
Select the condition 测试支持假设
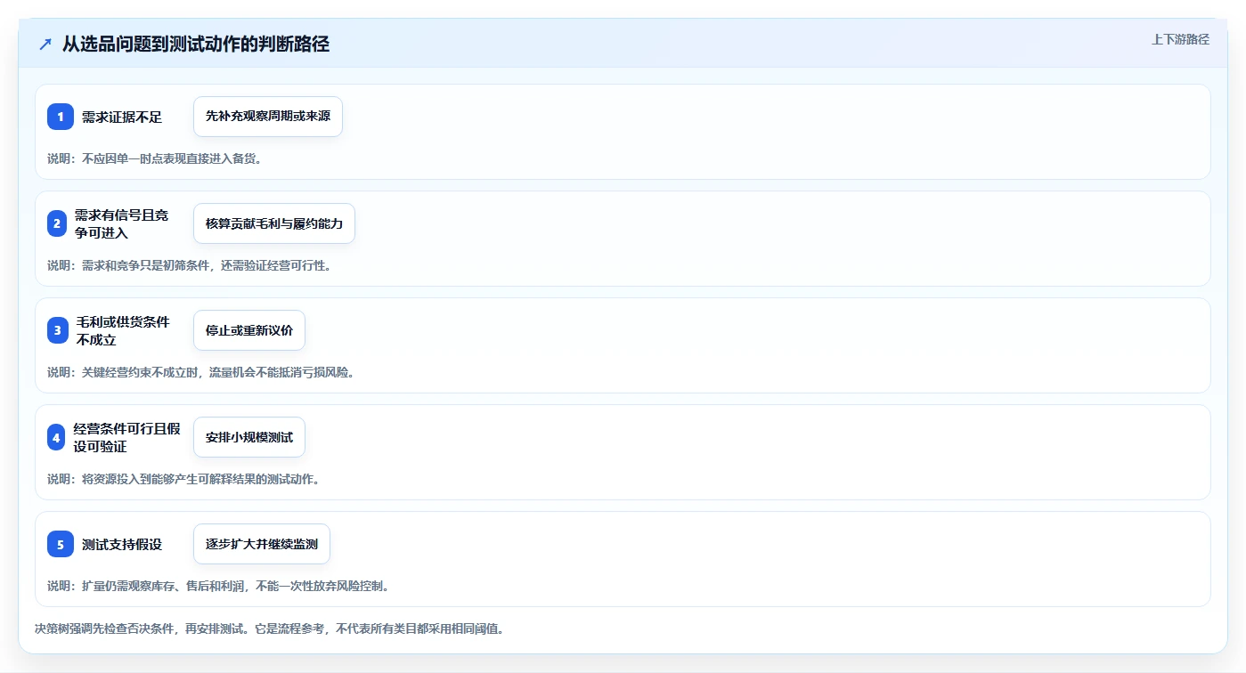pos(122,544)
